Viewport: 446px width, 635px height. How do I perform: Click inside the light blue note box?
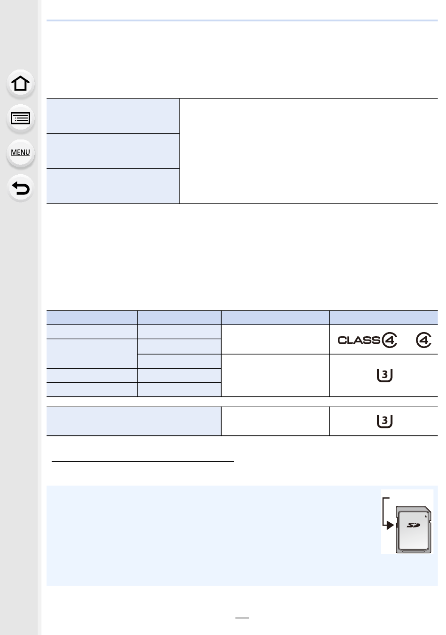pyautogui.click(x=211, y=535)
